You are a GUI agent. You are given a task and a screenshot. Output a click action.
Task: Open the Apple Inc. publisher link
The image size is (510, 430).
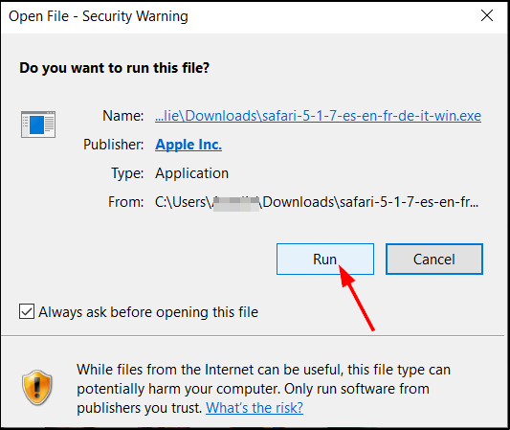coord(188,145)
